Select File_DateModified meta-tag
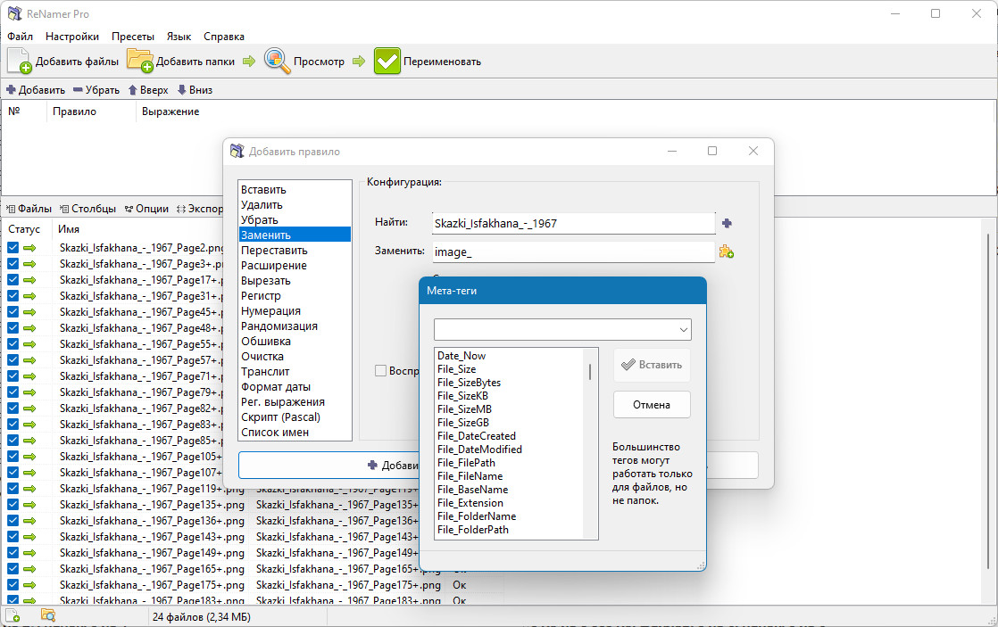 click(479, 449)
